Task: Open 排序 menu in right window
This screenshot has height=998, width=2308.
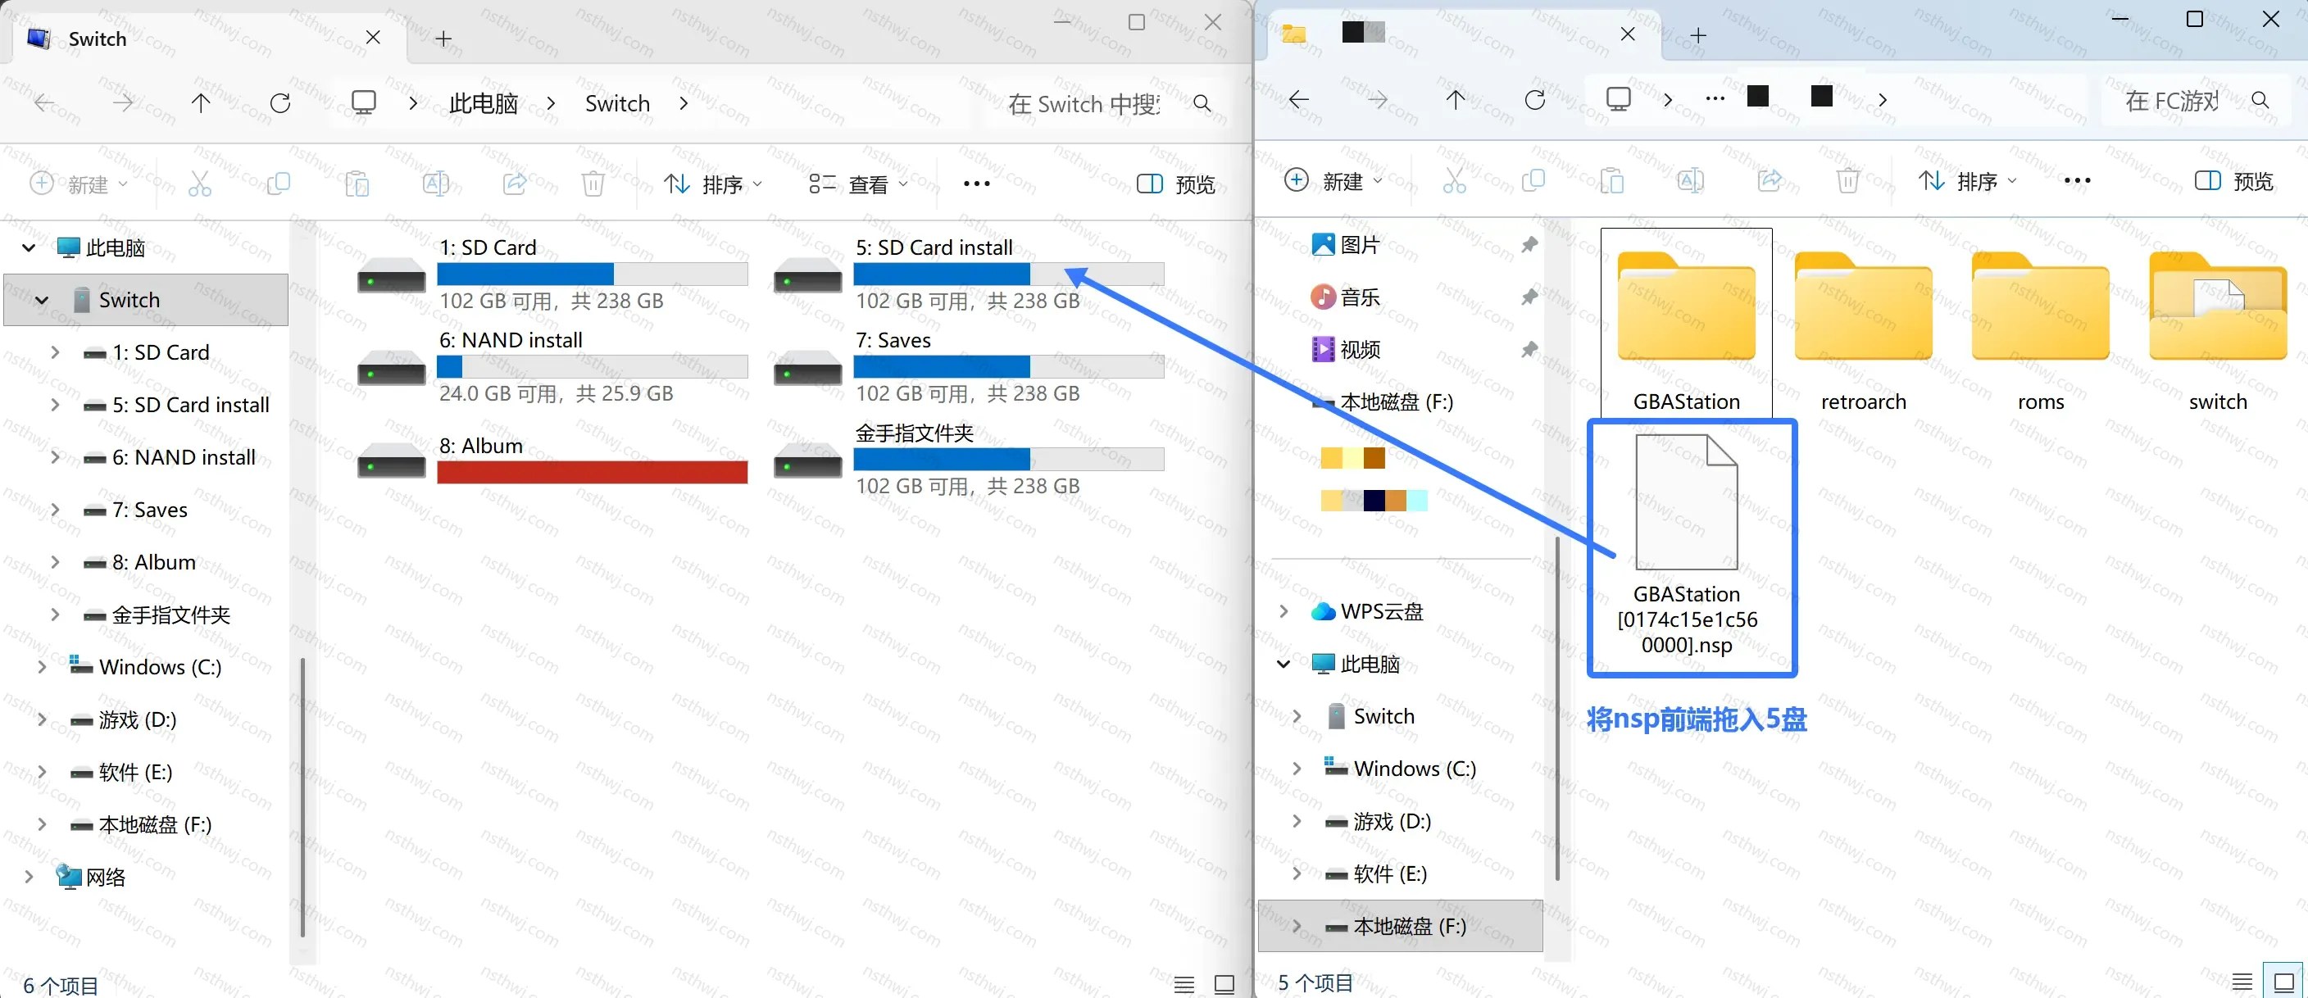Action: (x=1968, y=181)
